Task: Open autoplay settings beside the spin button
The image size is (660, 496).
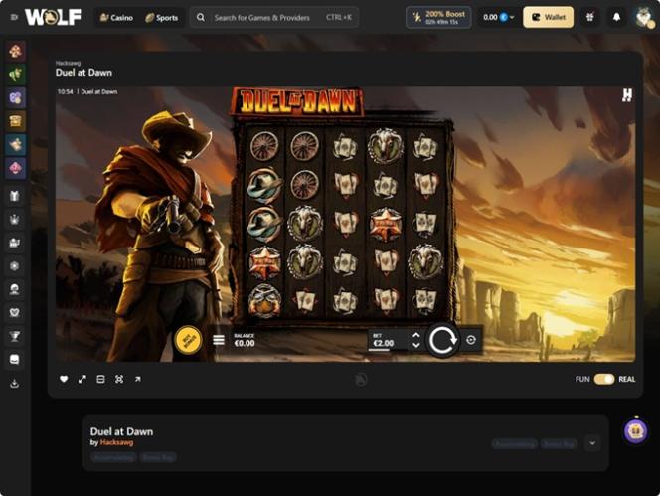Action: click(471, 340)
